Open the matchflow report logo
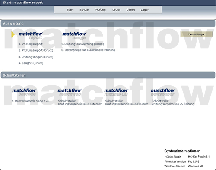 [x=31, y=35]
